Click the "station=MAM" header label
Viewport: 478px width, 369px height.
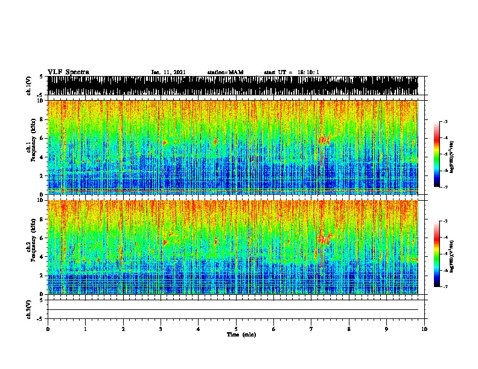pos(225,72)
